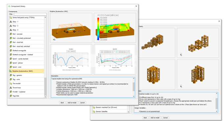Click the Yagi Uda component icon
Image resolution: width=224 pixels, height=121 pixels.
tap(11, 96)
